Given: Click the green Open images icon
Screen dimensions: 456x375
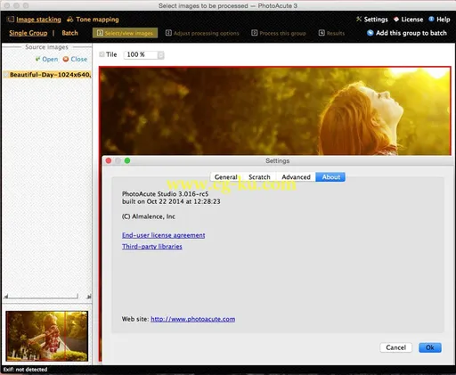Looking at the screenshot, I should tap(37, 59).
